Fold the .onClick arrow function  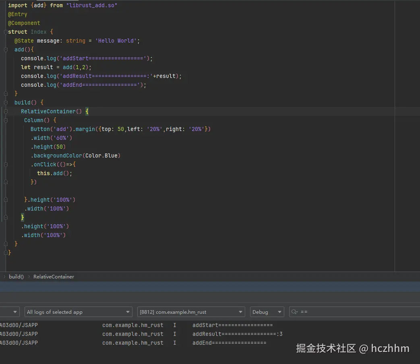6,165
